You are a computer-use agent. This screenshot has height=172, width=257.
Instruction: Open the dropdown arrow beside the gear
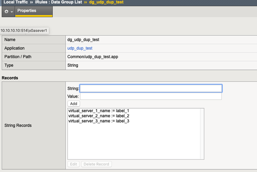point(12,12)
